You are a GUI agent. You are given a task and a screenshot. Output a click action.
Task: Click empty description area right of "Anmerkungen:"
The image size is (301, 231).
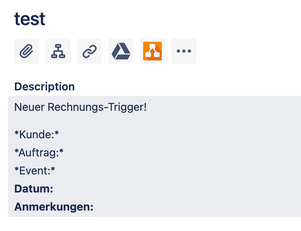coord(197,207)
